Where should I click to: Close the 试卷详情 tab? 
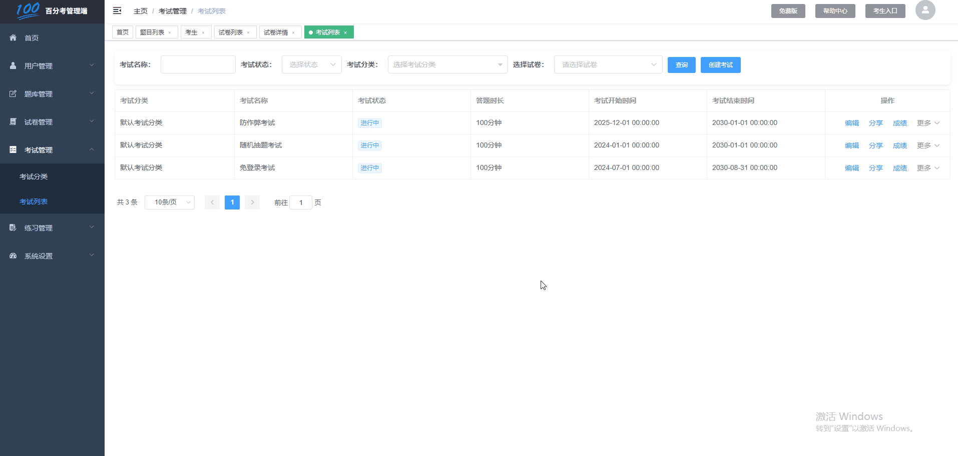point(293,32)
